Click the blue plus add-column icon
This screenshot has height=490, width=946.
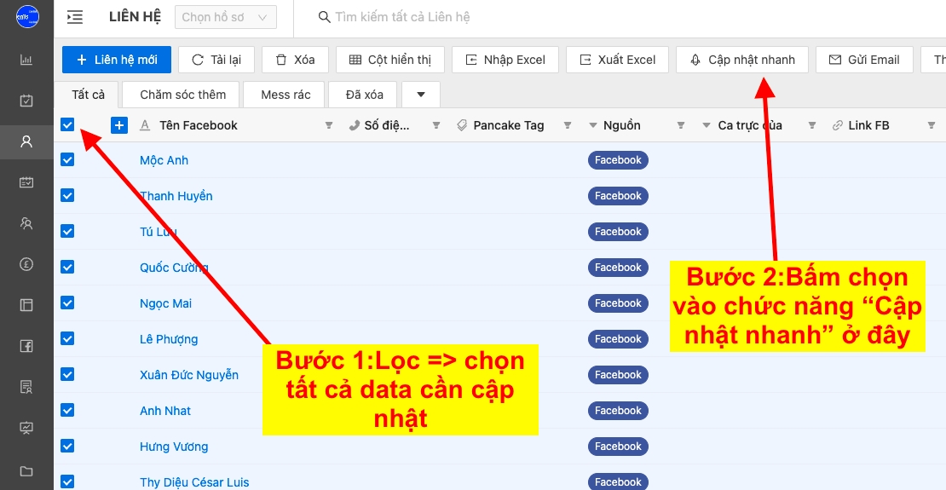click(x=119, y=125)
